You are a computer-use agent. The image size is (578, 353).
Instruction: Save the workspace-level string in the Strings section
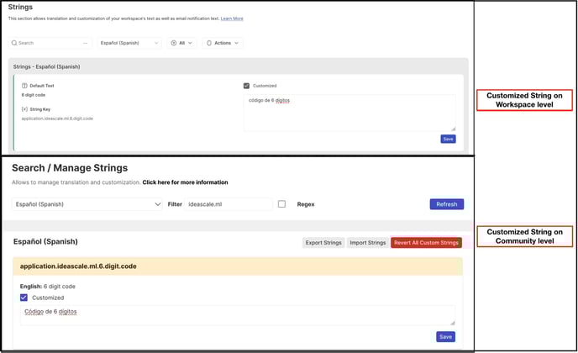click(449, 139)
